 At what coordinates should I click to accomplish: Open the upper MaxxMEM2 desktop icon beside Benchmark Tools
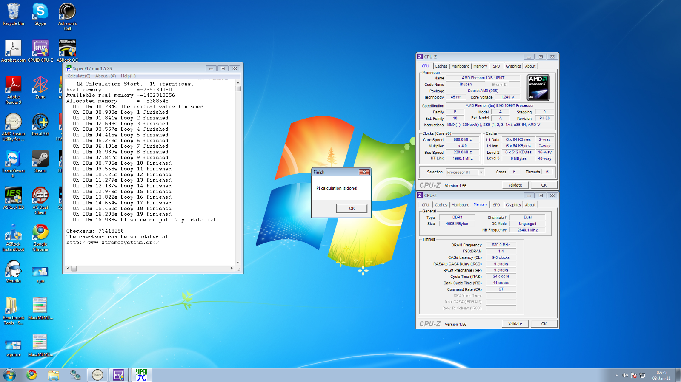pyautogui.click(x=40, y=309)
